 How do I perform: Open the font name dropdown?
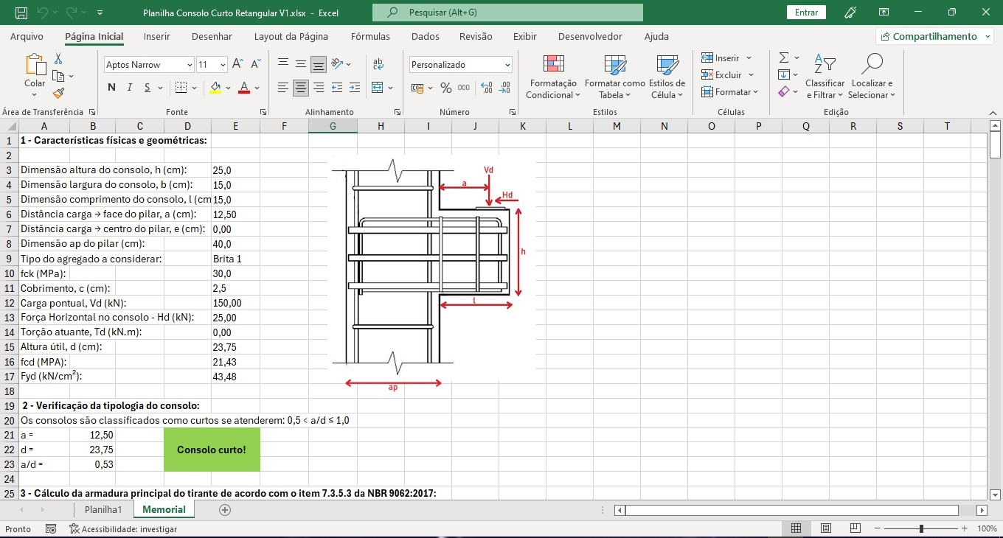pyautogui.click(x=190, y=65)
